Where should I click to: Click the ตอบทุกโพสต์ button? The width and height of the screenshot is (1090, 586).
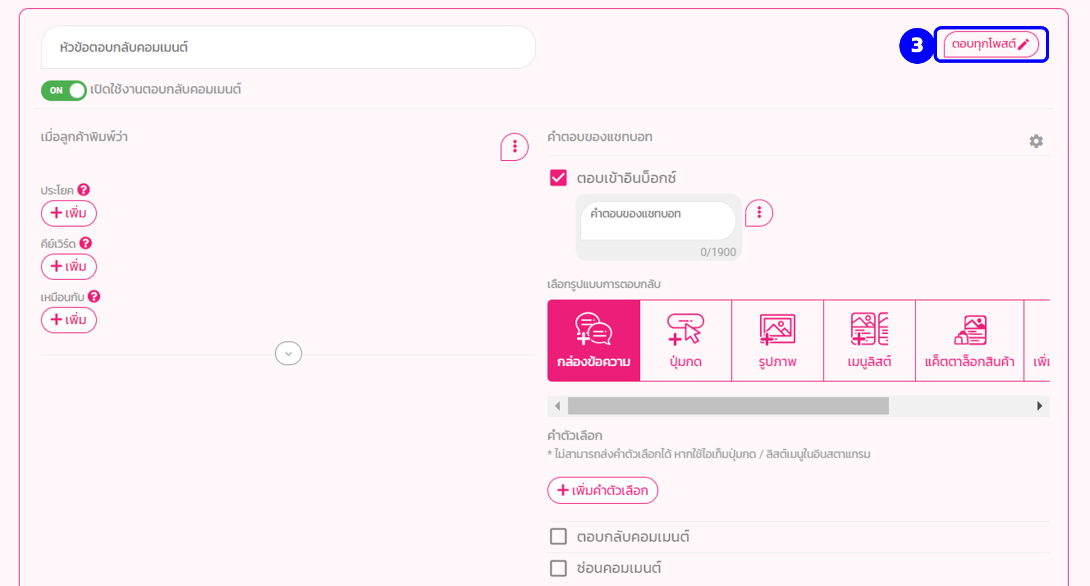990,45
